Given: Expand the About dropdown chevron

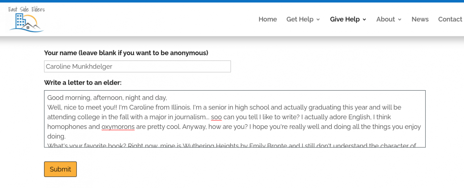Looking at the screenshot, I should (400, 20).
